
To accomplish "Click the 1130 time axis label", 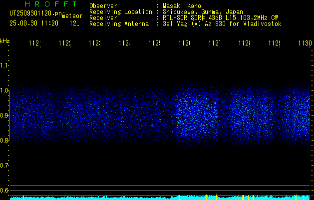I will (x=305, y=43).
